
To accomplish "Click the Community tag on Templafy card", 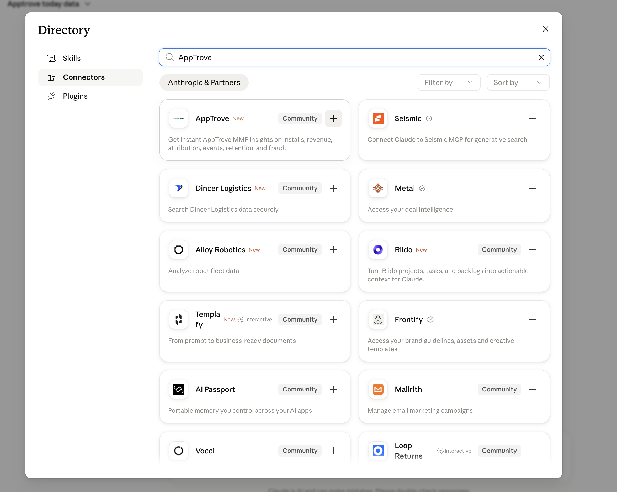I will (300, 319).
